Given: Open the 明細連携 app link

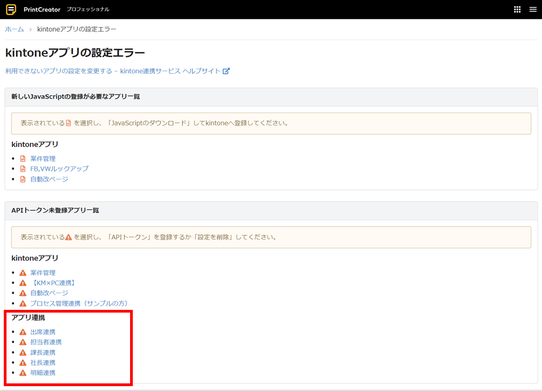Looking at the screenshot, I should [x=43, y=373].
